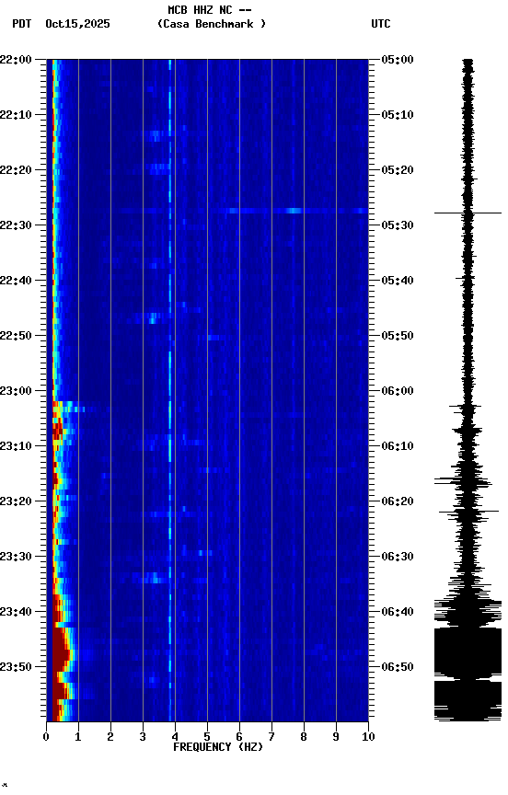
Task: Click the 10 Hz frequency tick label
Action: pyautogui.click(x=368, y=738)
